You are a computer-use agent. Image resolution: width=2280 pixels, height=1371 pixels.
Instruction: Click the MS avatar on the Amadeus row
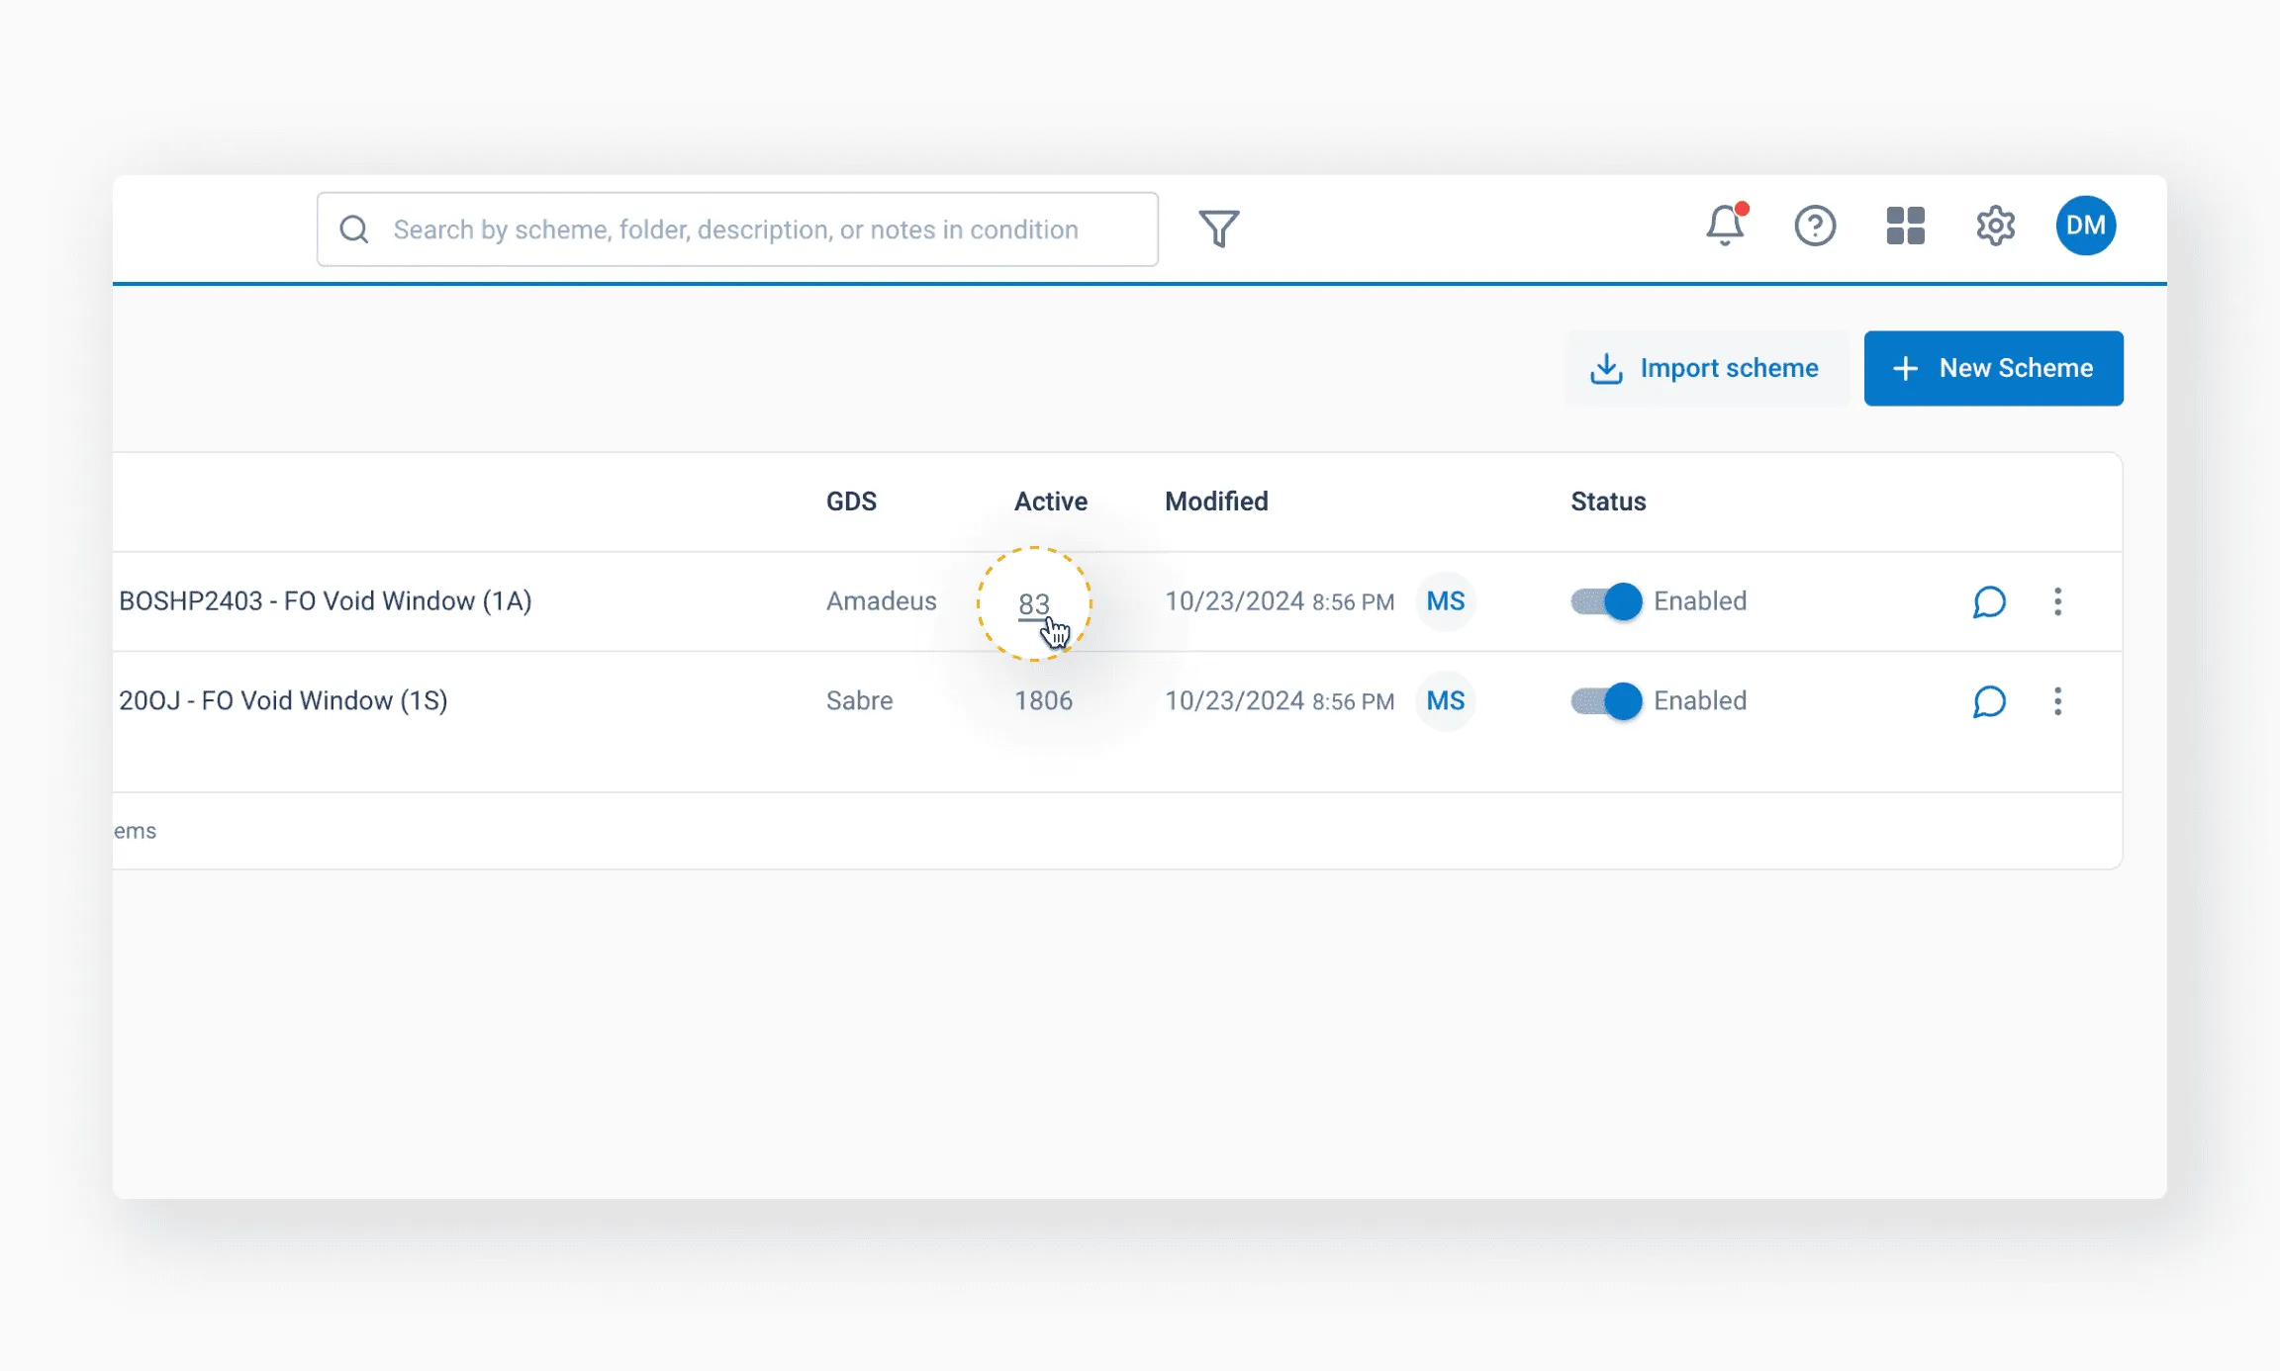(x=1445, y=601)
